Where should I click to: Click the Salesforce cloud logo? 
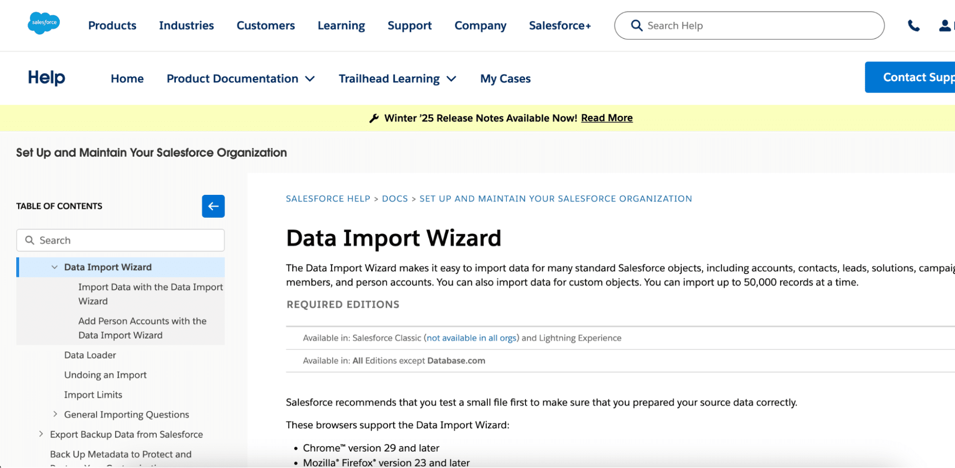coord(43,23)
